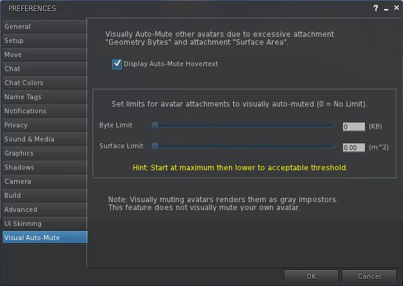Toggle Display Auto-Mute Hovertext checkbox
The height and width of the screenshot is (286, 403).
coord(117,64)
